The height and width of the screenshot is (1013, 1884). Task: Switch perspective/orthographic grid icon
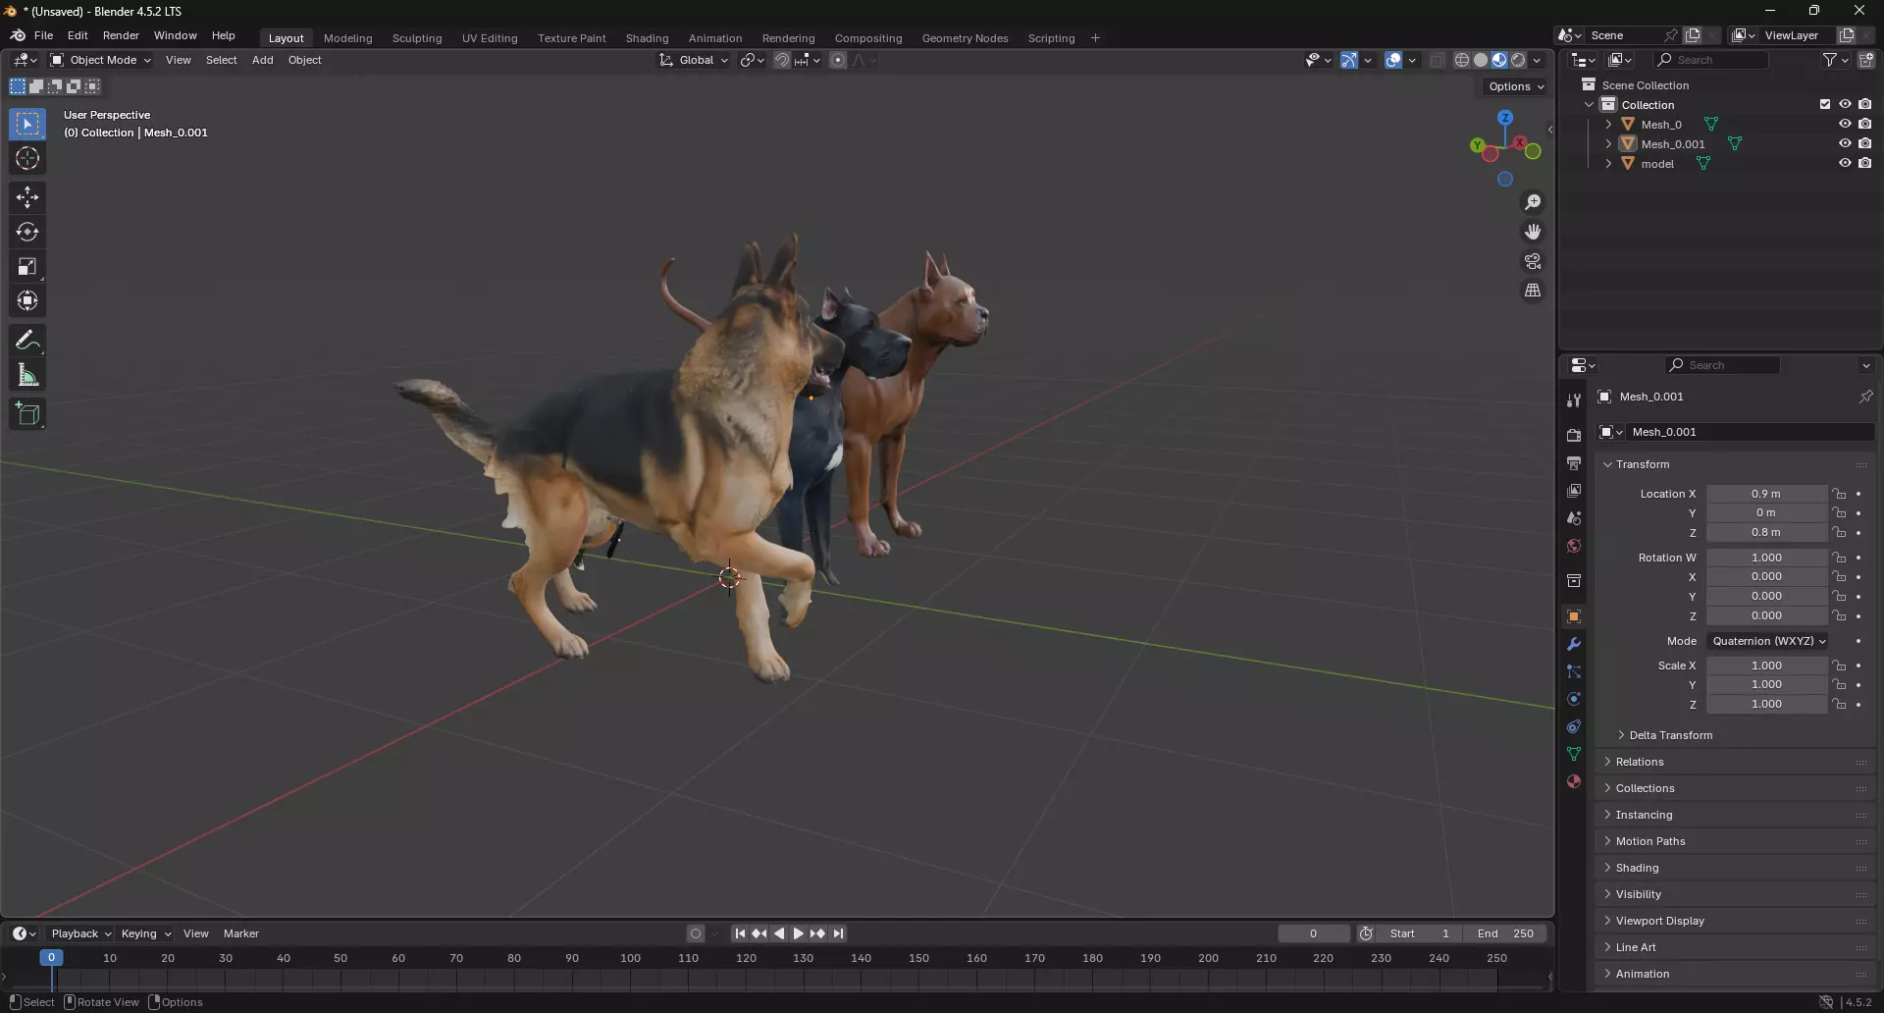1533,291
